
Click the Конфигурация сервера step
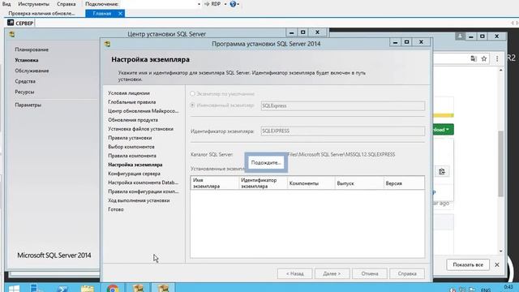(x=134, y=174)
